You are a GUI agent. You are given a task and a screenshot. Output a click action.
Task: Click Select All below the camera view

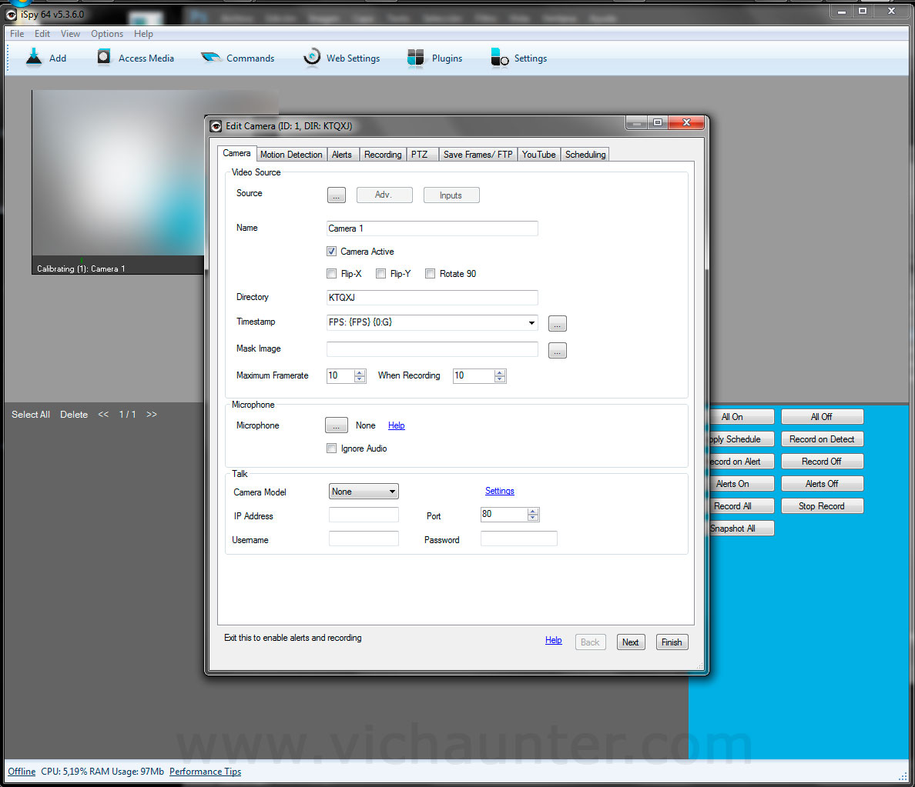pos(31,415)
